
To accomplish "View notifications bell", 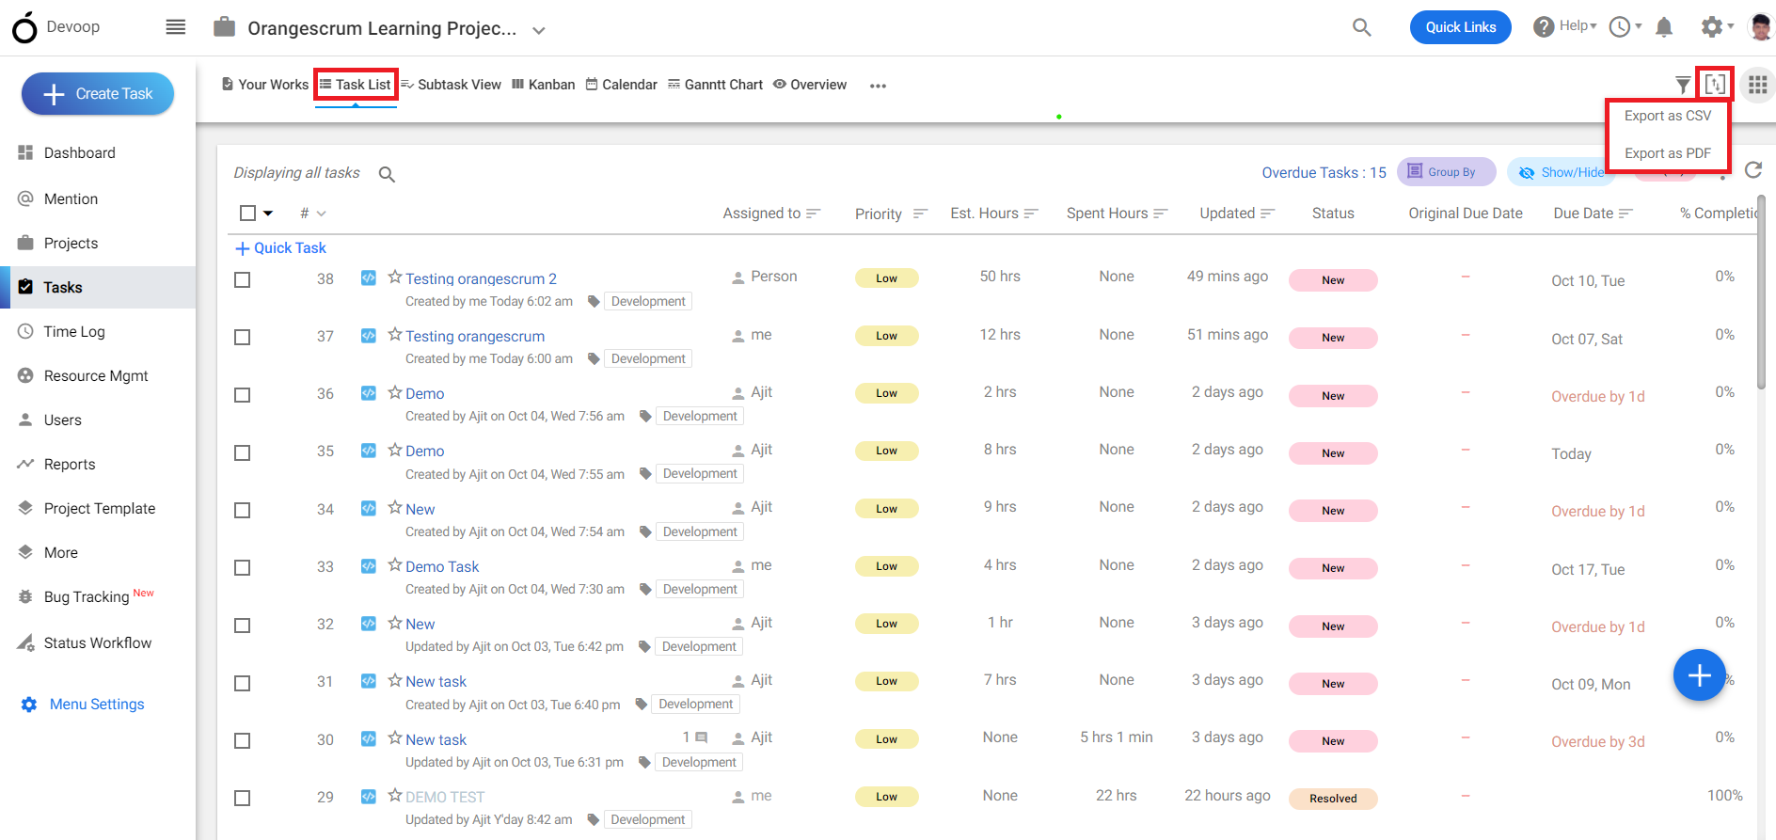I will point(1664,27).
